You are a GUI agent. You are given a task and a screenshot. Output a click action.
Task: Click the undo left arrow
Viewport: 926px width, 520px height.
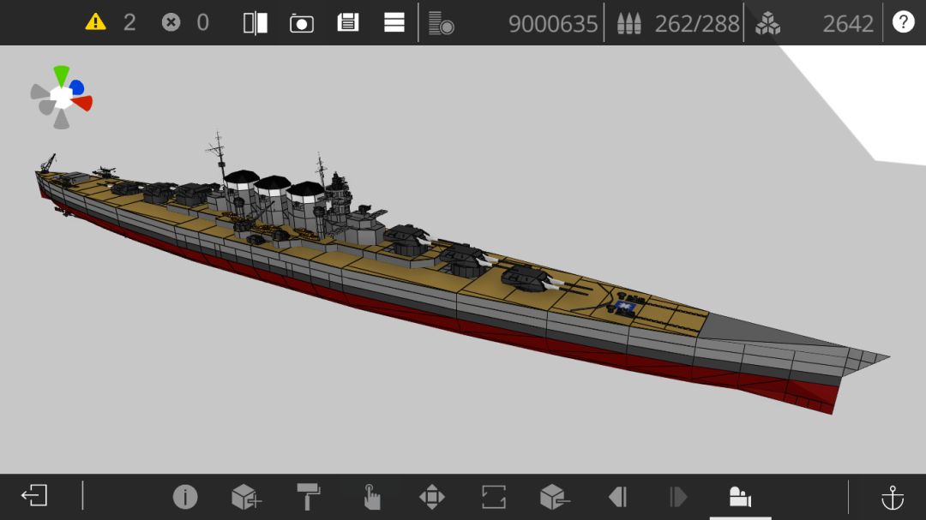617,497
